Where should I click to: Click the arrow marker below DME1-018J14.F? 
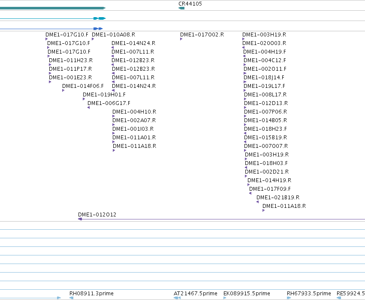(x=244, y=82)
